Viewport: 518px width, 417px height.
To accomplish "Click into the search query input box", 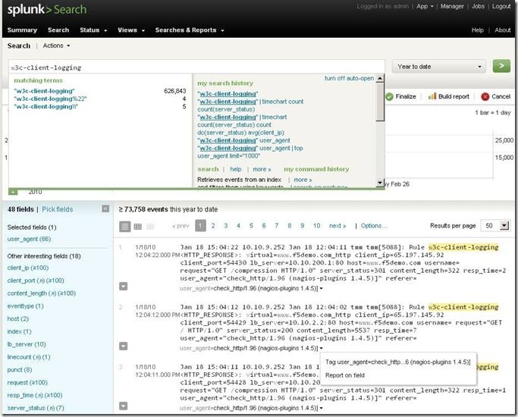I will (x=190, y=67).
